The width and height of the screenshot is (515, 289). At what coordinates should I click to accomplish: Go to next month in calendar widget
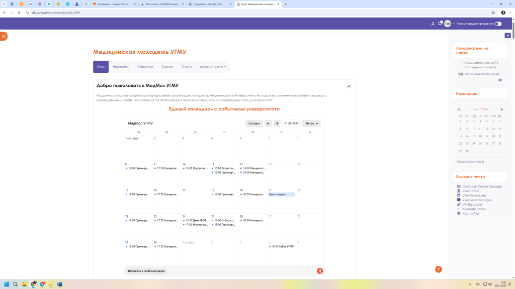[x=277, y=123]
